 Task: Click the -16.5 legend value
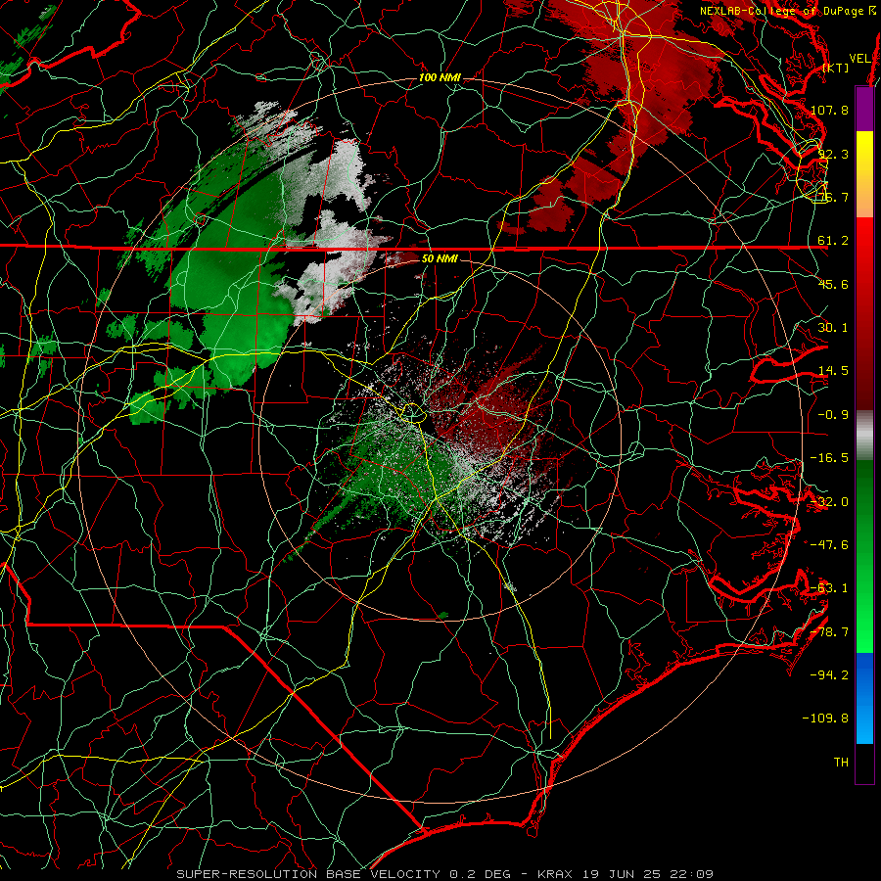pyautogui.click(x=829, y=458)
